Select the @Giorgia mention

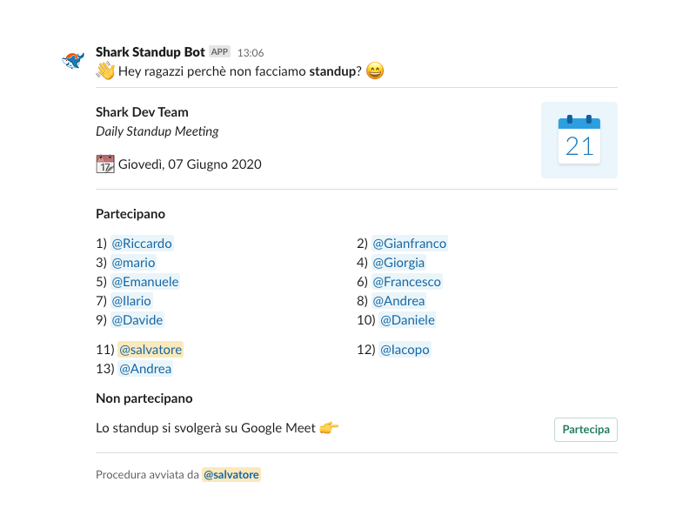[398, 263]
